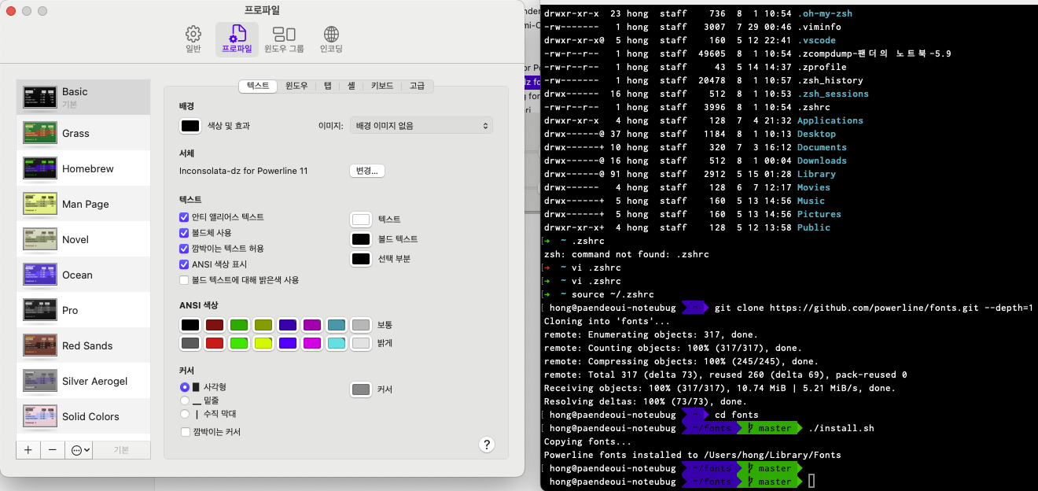
Task: Select the Homebrew profile
Action: click(x=83, y=168)
